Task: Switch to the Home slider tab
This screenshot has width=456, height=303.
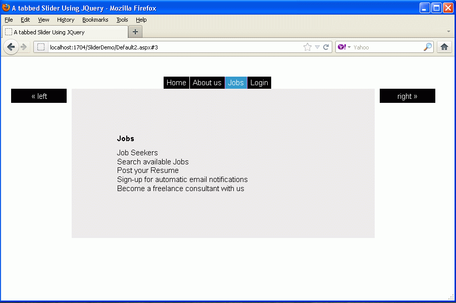Action: pos(176,83)
